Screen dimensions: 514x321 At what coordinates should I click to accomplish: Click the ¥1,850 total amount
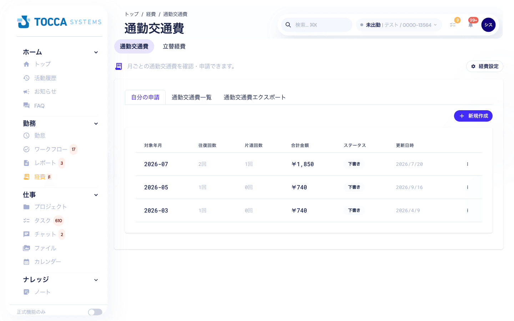(x=303, y=164)
